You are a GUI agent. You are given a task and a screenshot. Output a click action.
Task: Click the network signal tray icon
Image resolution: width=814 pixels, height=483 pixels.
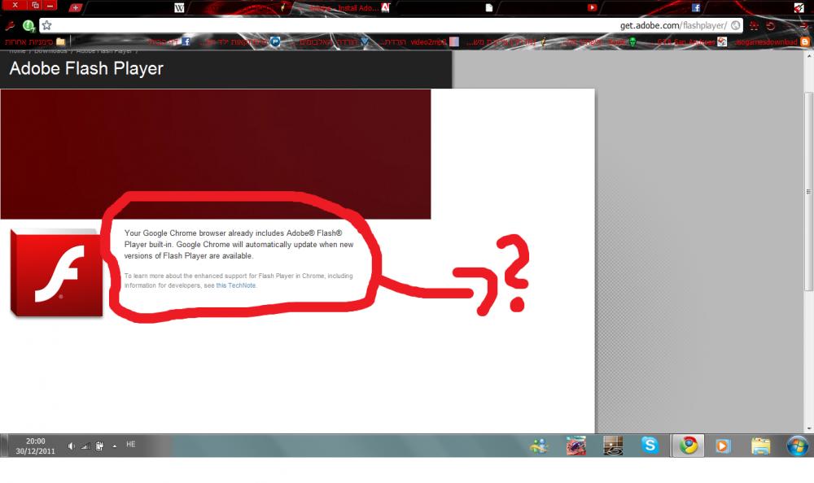(x=85, y=446)
